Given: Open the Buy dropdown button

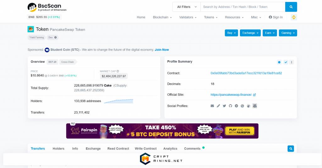Looking at the screenshot, I should click(x=231, y=33).
